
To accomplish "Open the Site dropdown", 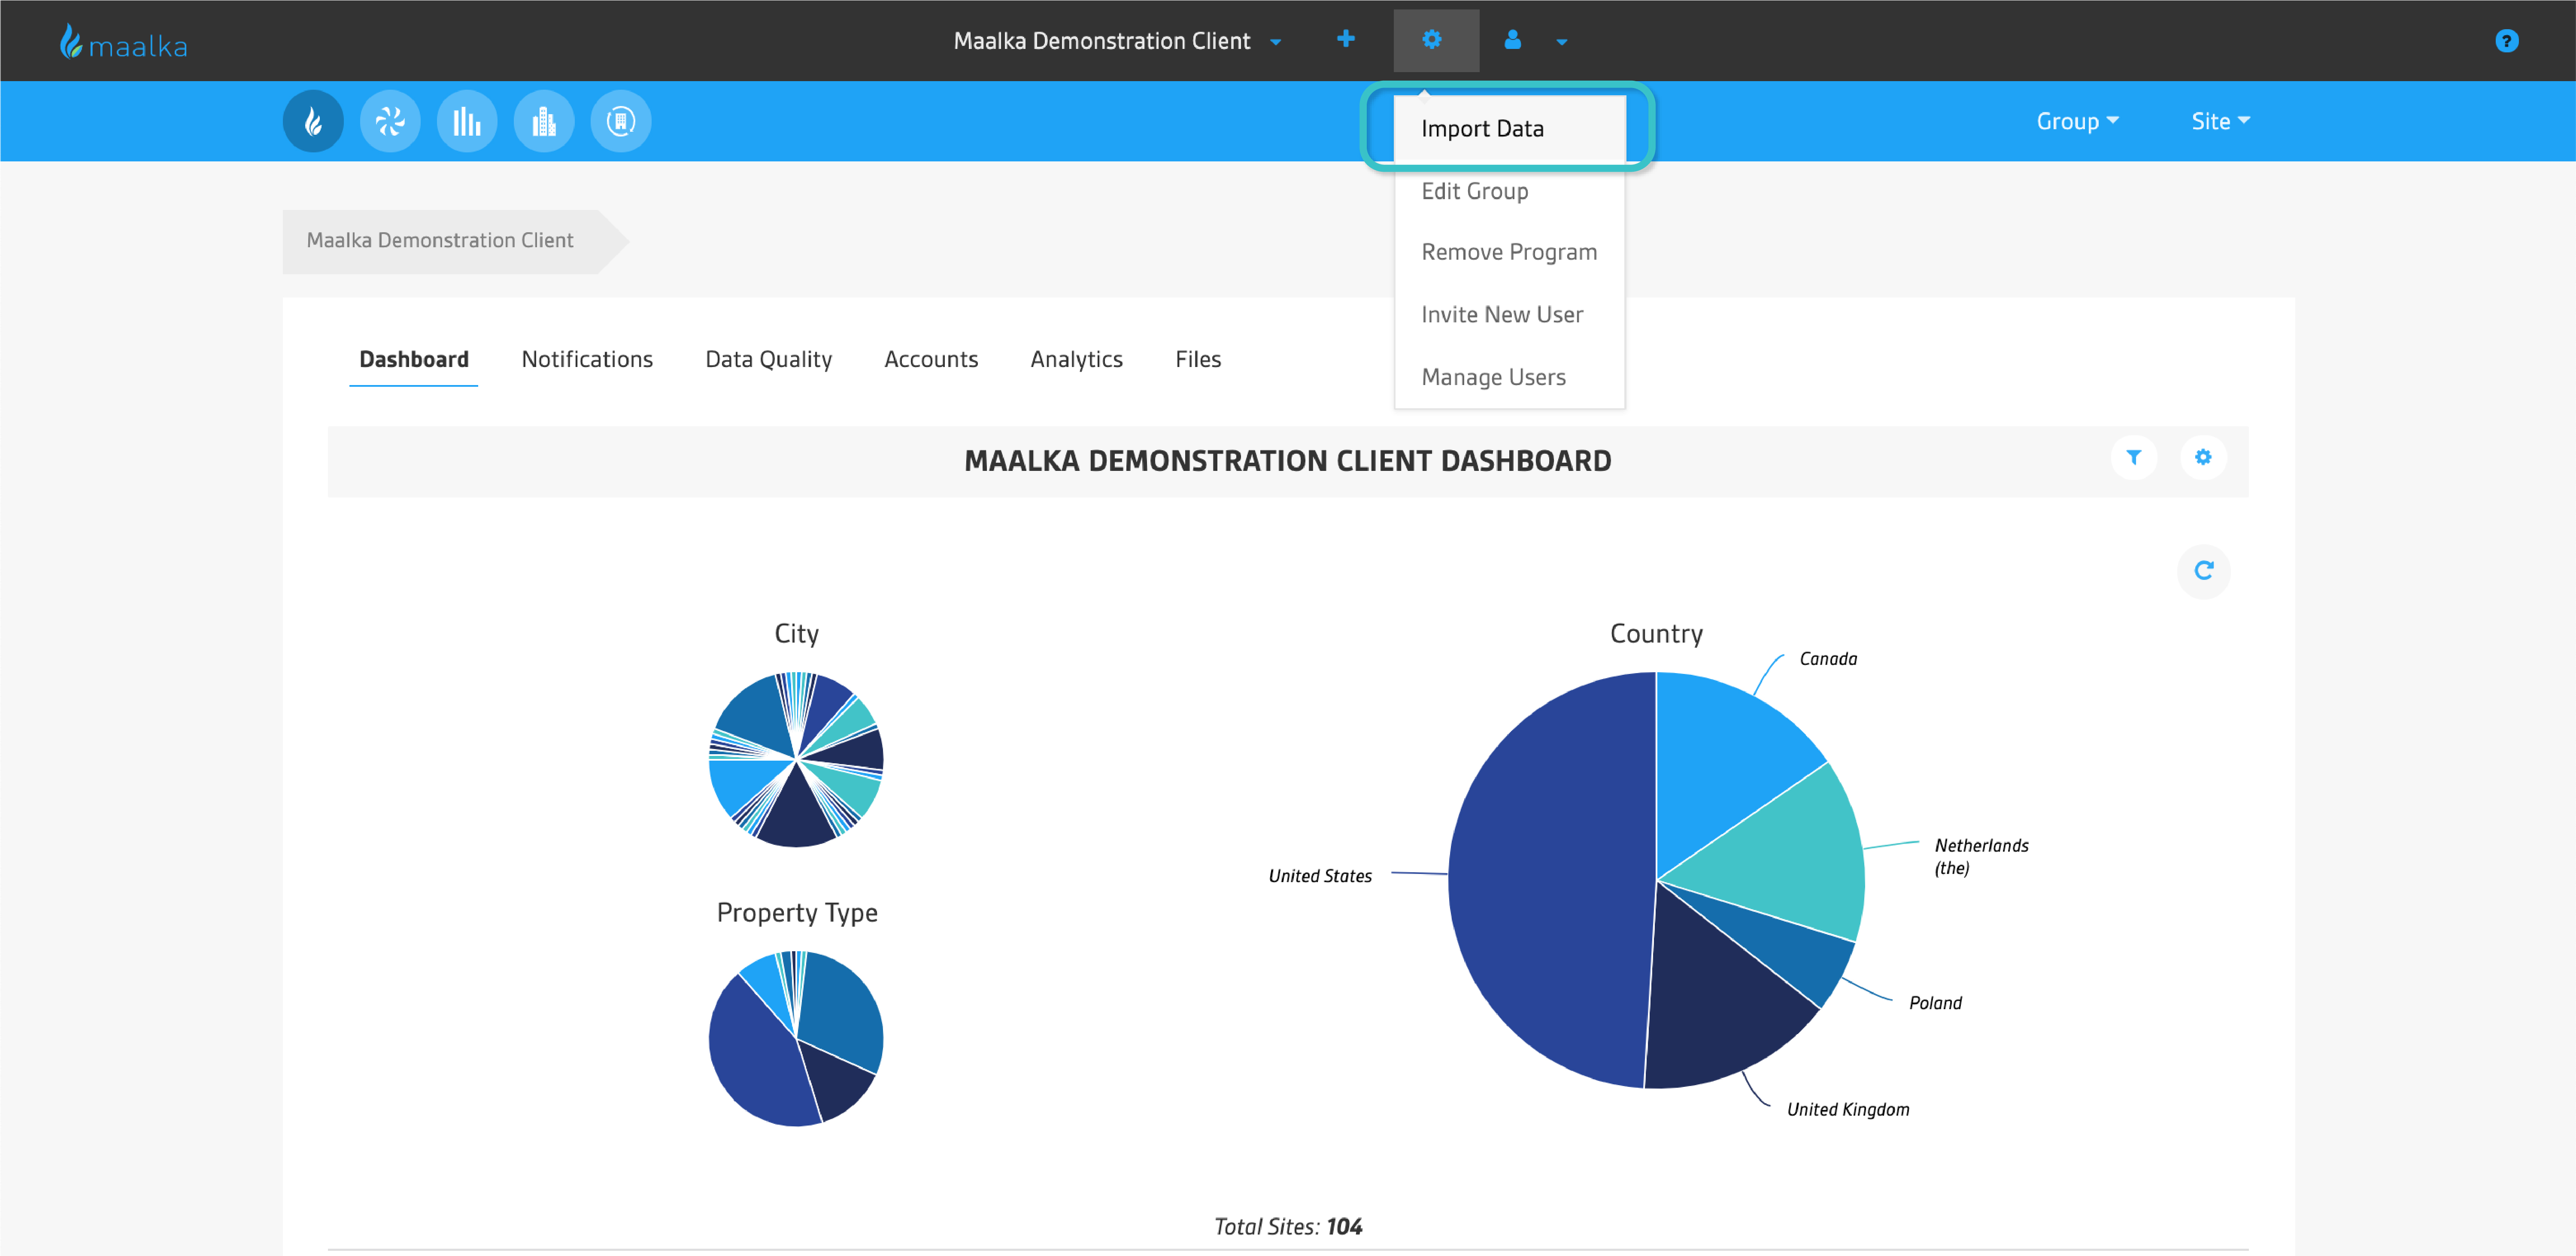I will click(x=2220, y=121).
